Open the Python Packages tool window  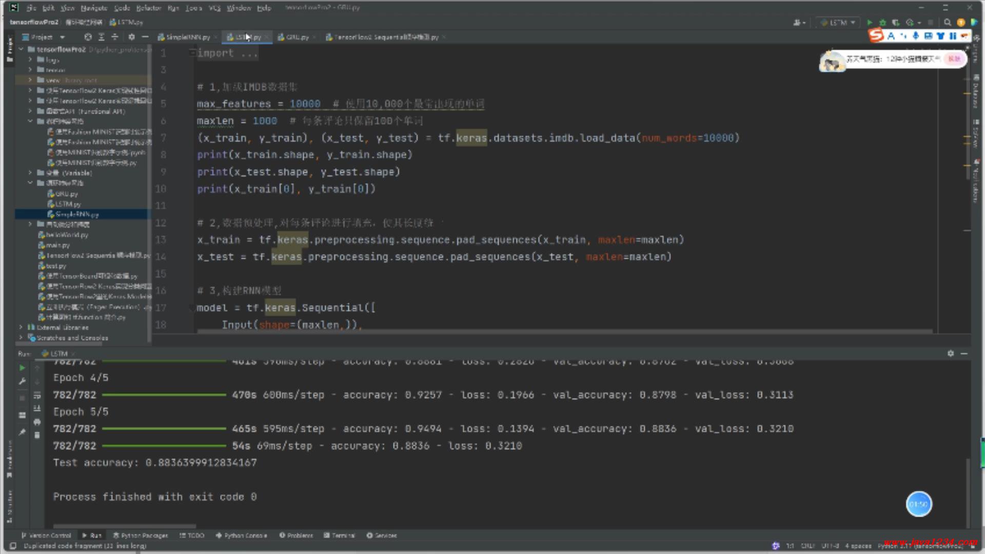coord(141,535)
